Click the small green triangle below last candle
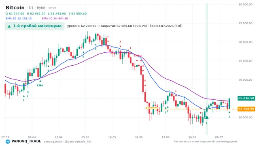The image size is (259, 146). 229,112
